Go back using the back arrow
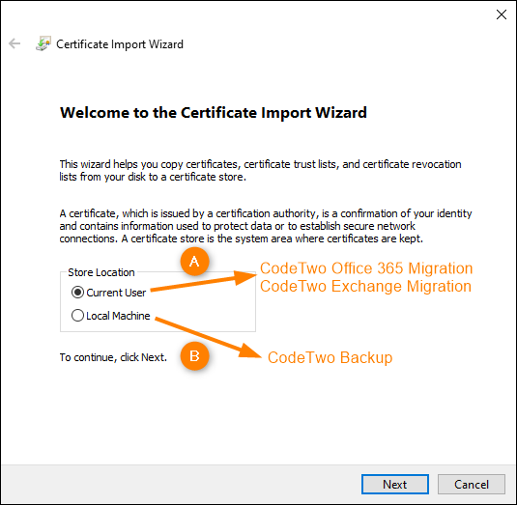This screenshot has width=517, height=505. click(14, 43)
